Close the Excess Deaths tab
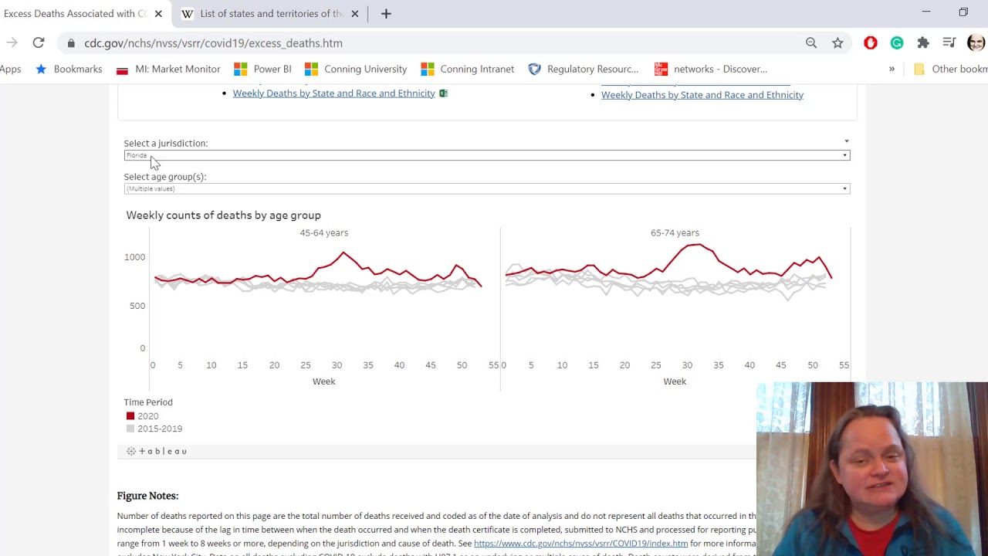988x556 pixels. (158, 14)
